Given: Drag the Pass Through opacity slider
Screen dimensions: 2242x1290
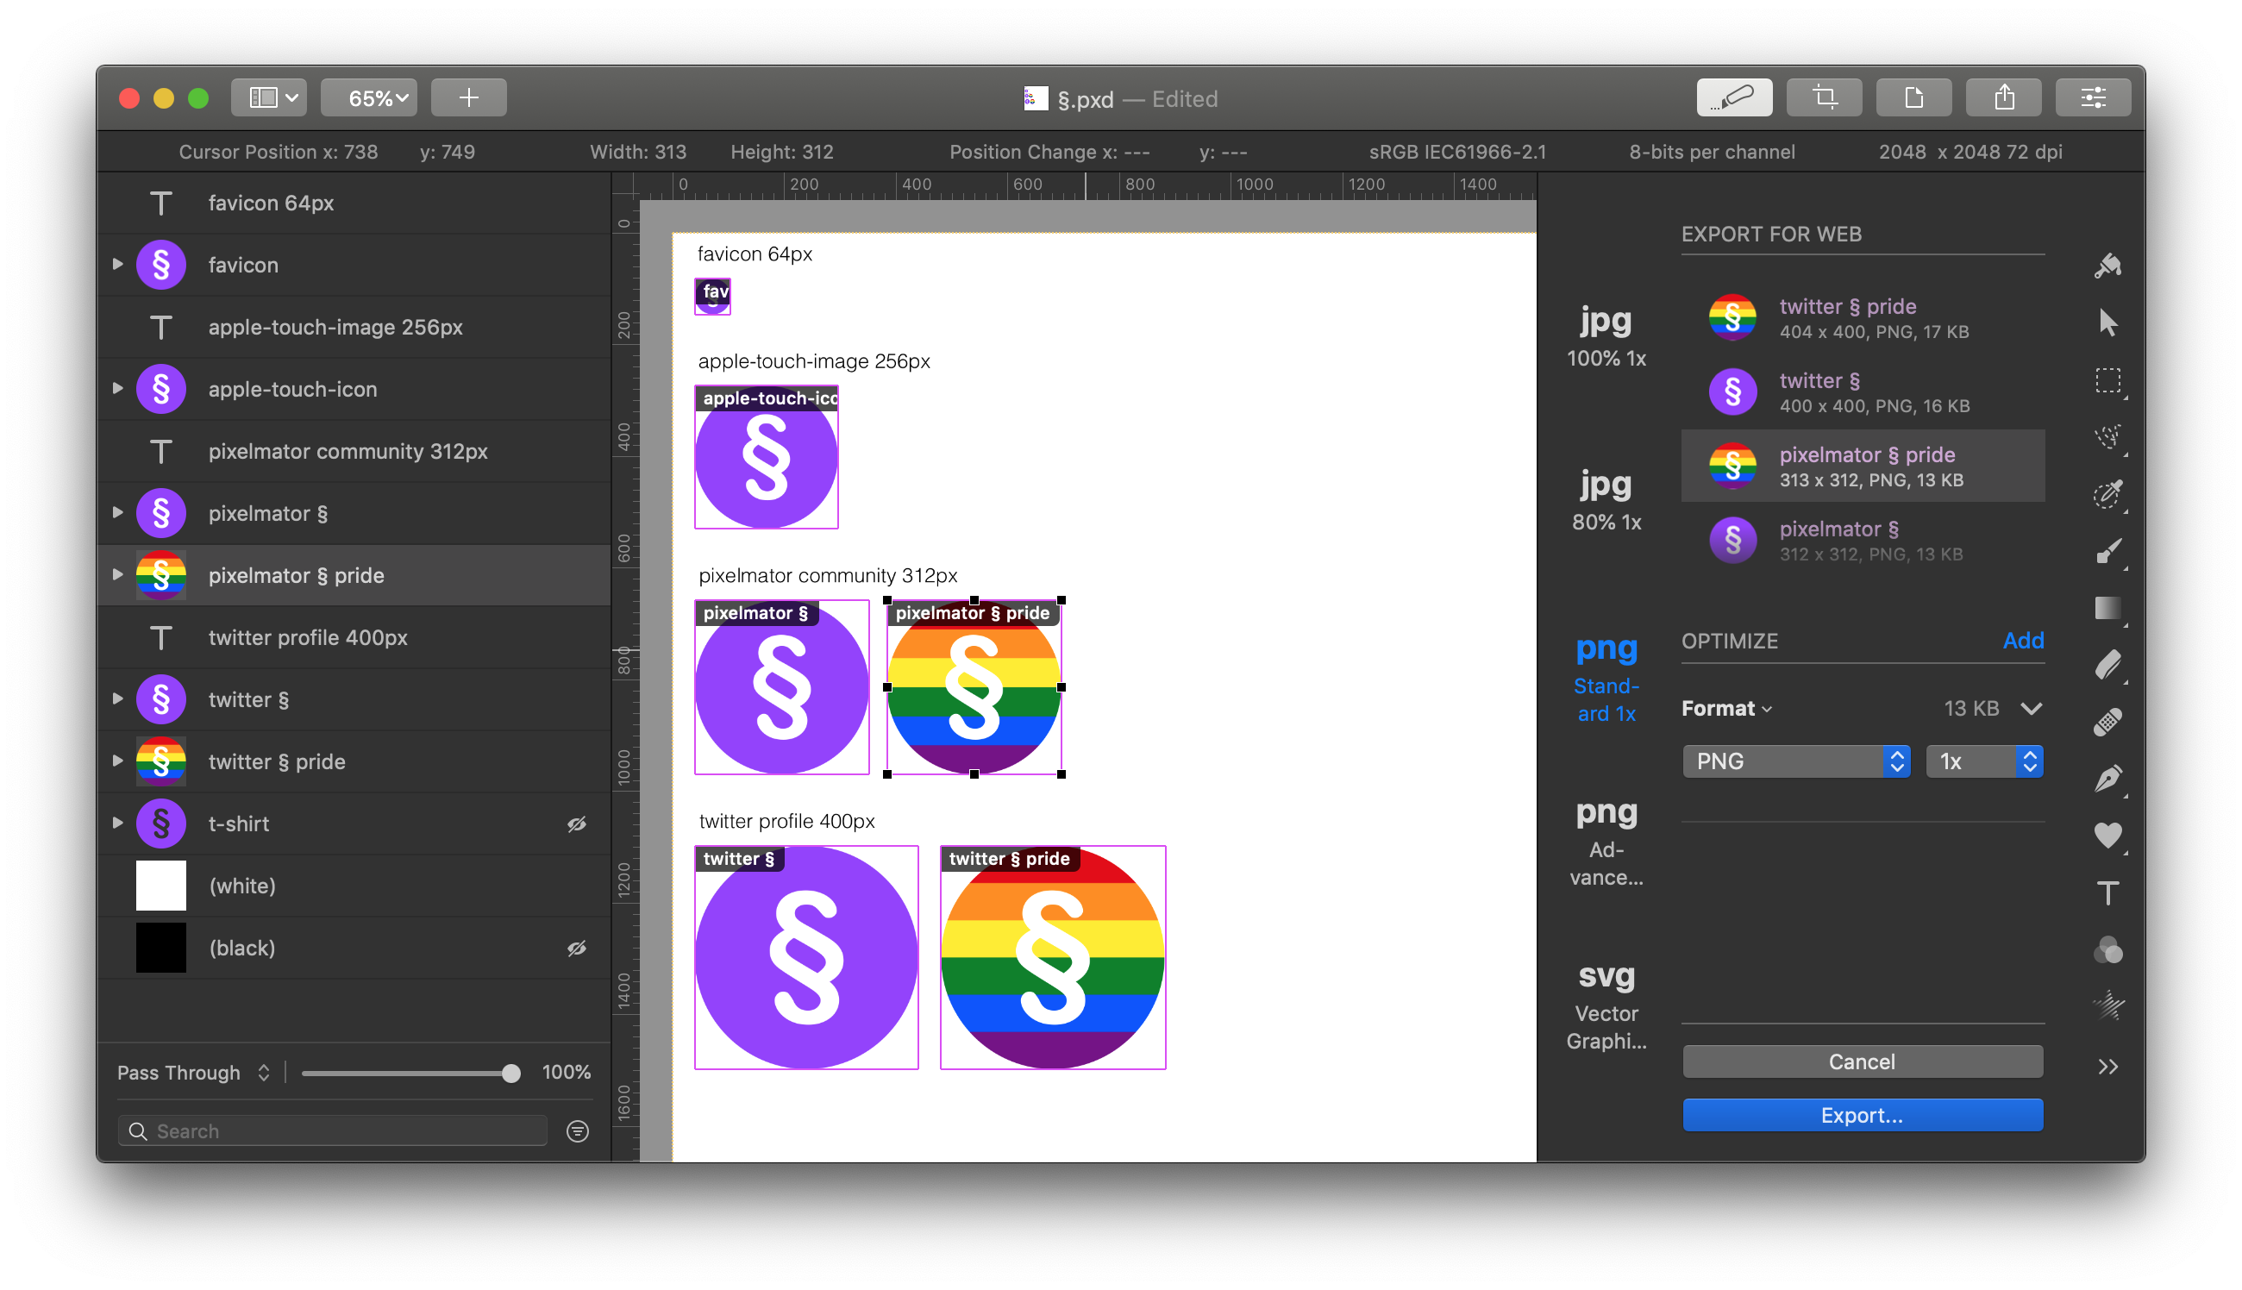Looking at the screenshot, I should tap(508, 1073).
